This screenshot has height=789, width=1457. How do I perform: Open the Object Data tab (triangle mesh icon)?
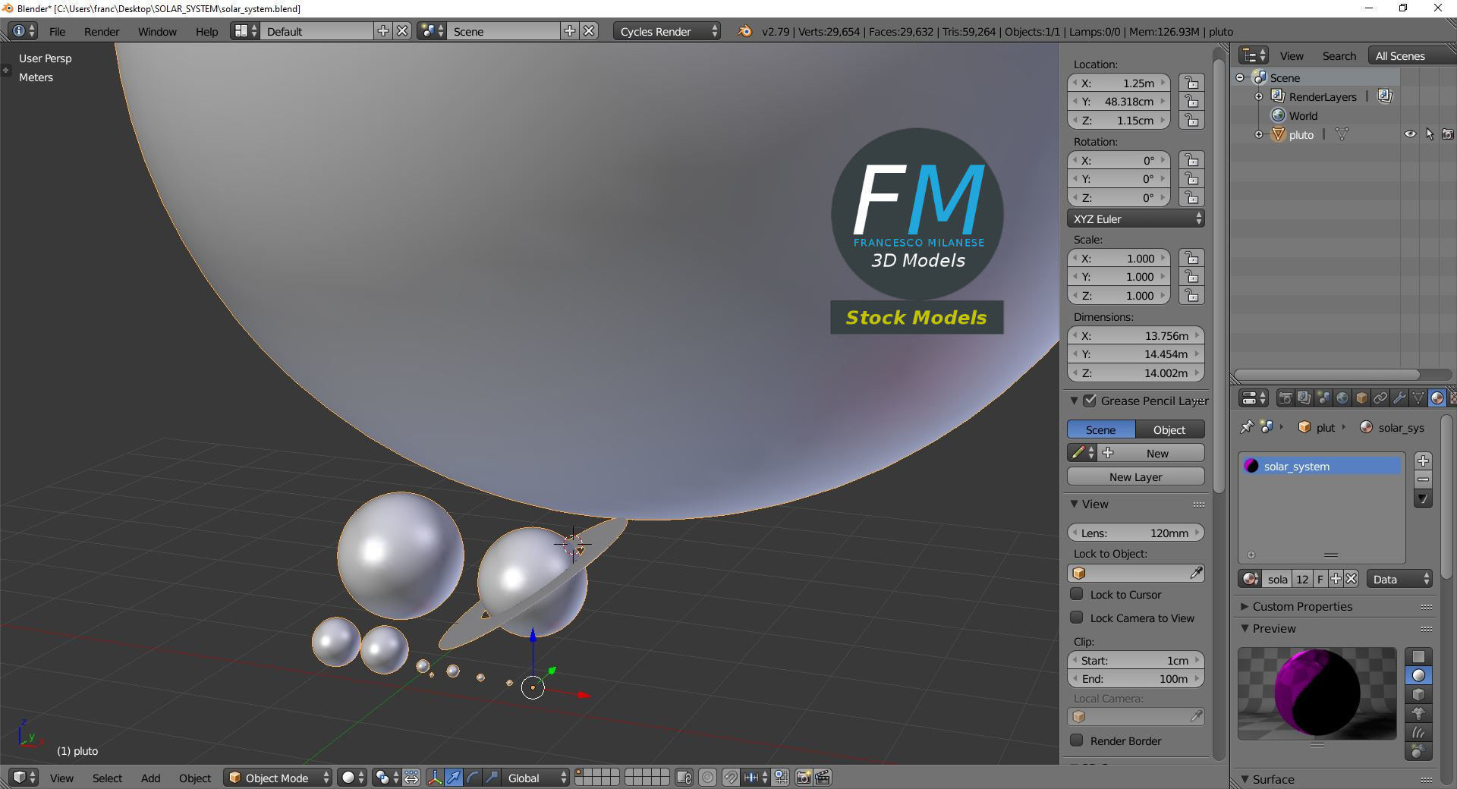coord(1418,398)
